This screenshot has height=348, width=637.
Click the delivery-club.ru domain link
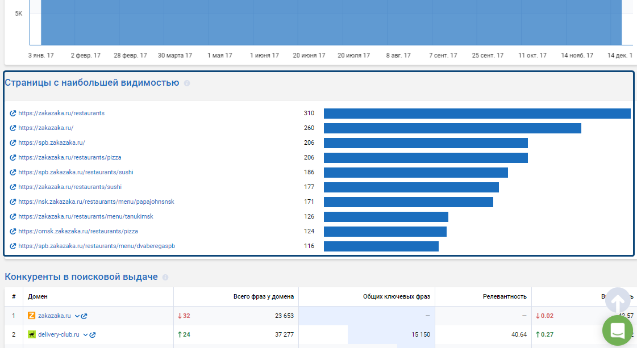59,334
